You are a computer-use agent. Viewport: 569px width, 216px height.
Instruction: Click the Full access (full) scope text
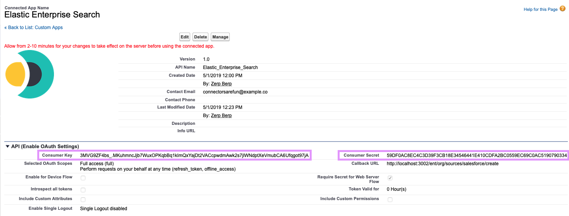pyautogui.click(x=97, y=164)
